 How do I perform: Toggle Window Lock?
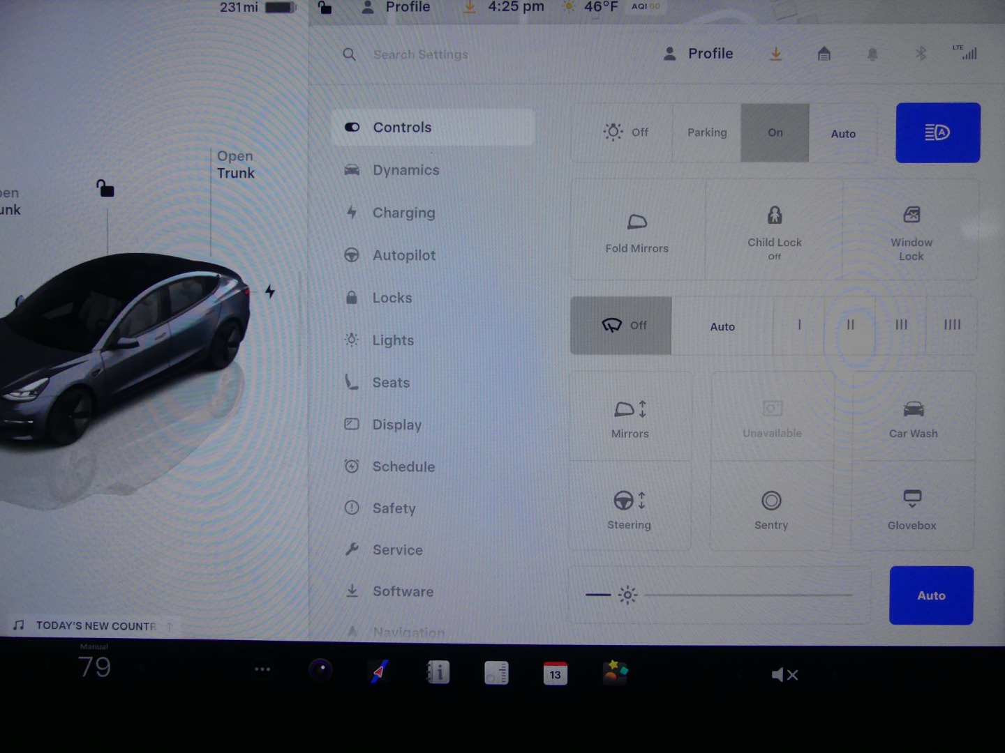pyautogui.click(x=911, y=231)
